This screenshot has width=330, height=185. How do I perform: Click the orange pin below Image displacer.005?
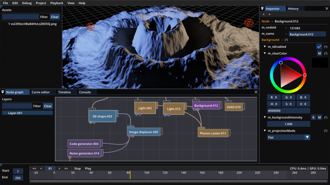[x=133, y=136]
